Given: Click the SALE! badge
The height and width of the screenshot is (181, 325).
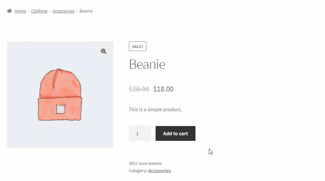Looking at the screenshot, I should pos(138,46).
